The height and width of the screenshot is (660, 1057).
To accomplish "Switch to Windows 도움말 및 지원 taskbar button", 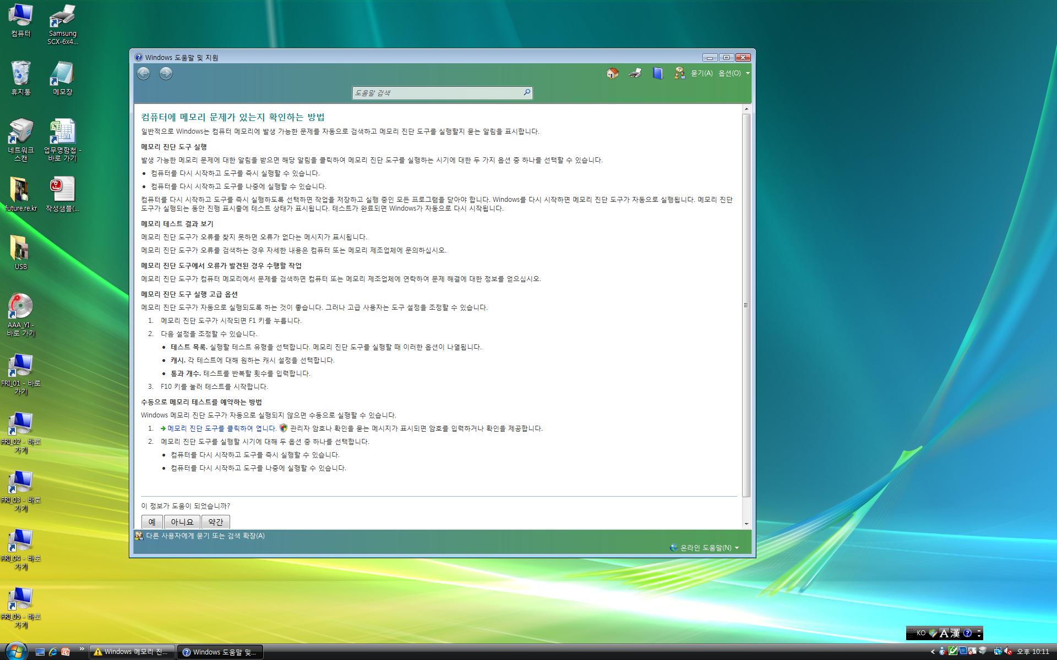I will tap(220, 652).
